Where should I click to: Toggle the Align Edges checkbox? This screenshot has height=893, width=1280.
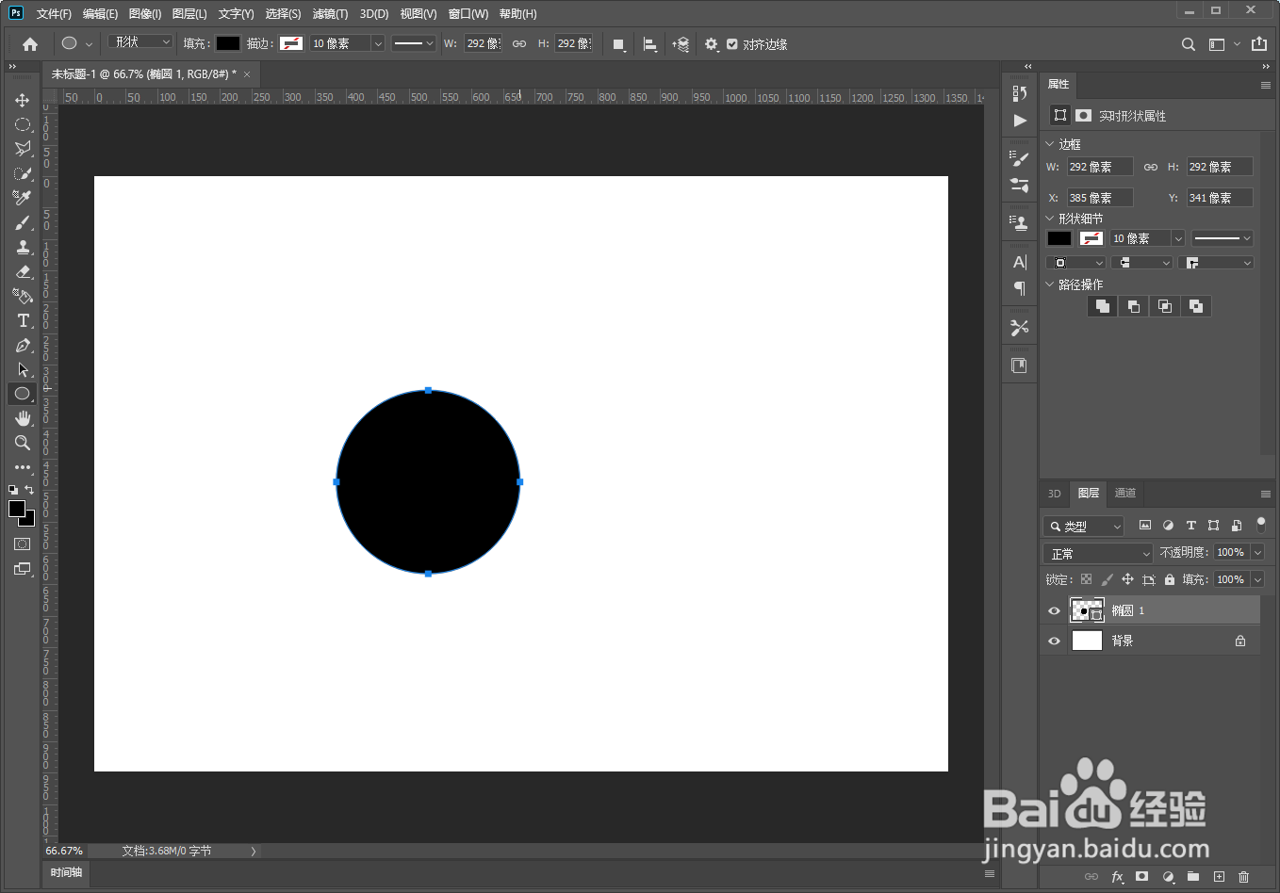coord(731,44)
